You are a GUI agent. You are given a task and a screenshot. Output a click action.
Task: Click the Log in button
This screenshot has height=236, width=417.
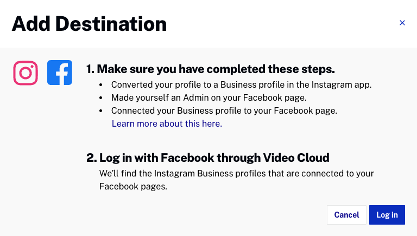coord(387,215)
